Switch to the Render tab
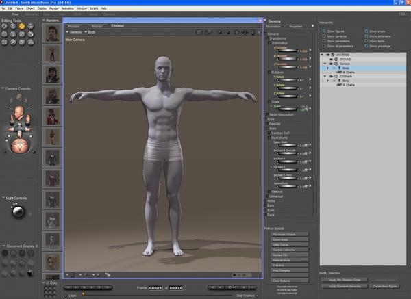Image resolution: width=411 pixels, height=299 pixels. coord(97,26)
